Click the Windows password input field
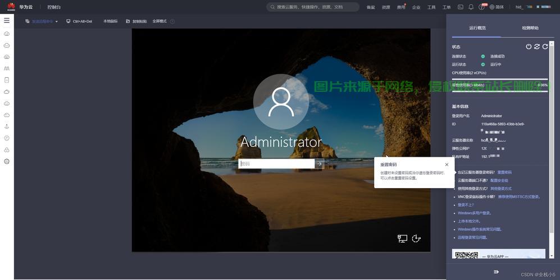Viewport: 560px width, 280px height. pos(276,164)
